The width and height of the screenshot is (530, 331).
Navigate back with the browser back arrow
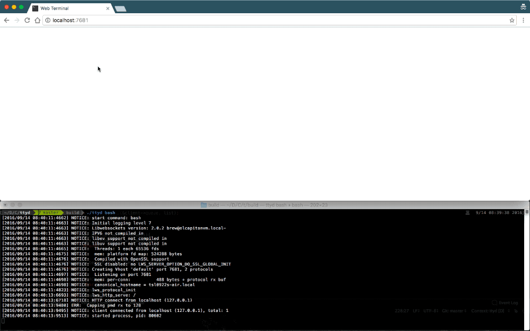click(x=6, y=20)
